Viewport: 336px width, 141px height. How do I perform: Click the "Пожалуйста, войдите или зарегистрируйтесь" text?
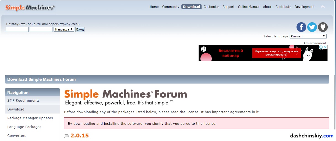[43, 24]
